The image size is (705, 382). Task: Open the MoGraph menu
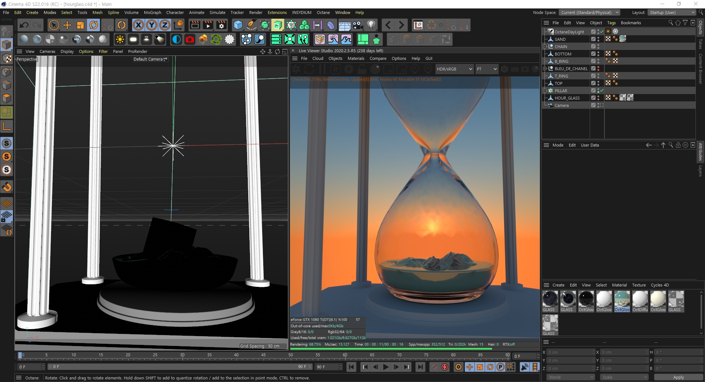(152, 12)
